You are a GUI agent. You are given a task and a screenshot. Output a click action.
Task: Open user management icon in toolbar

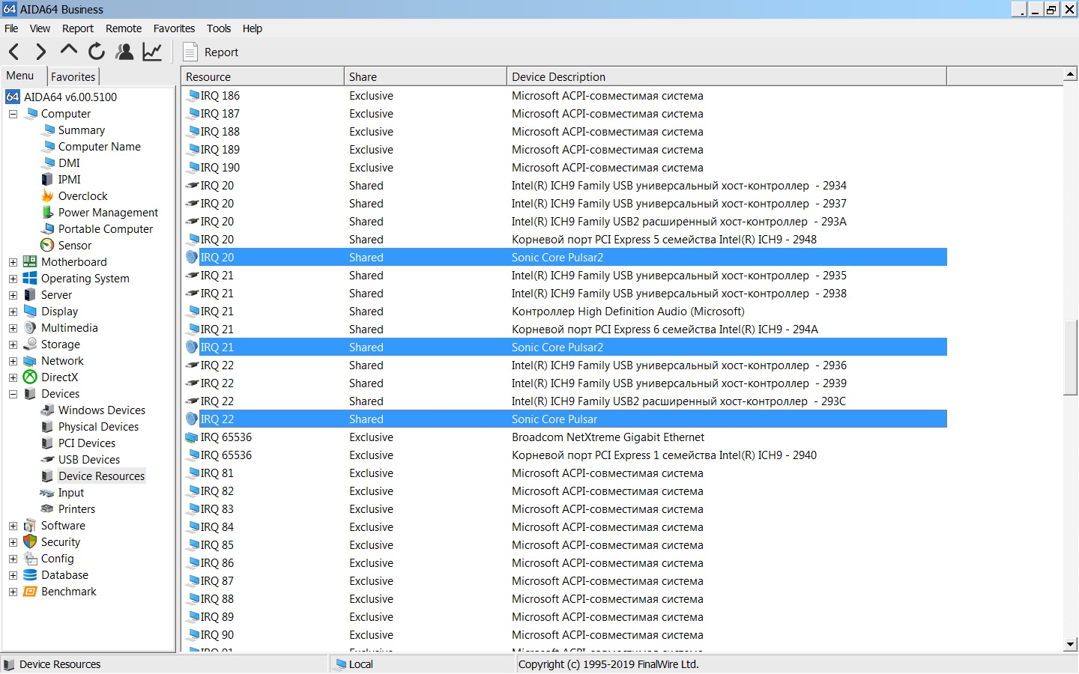tap(124, 52)
